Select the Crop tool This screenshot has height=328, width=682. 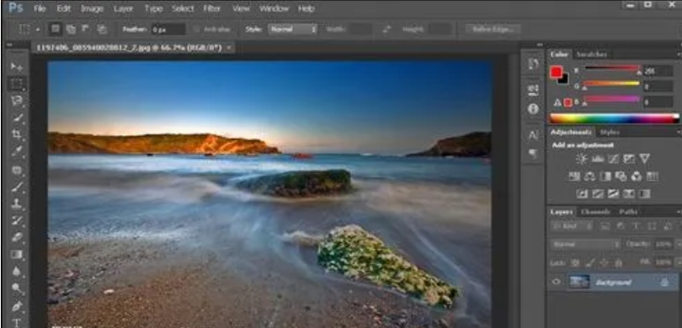click(x=17, y=135)
